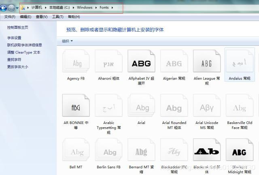Click the Algerian 常规 name label
This screenshot has width=259, height=175.
(174, 79)
